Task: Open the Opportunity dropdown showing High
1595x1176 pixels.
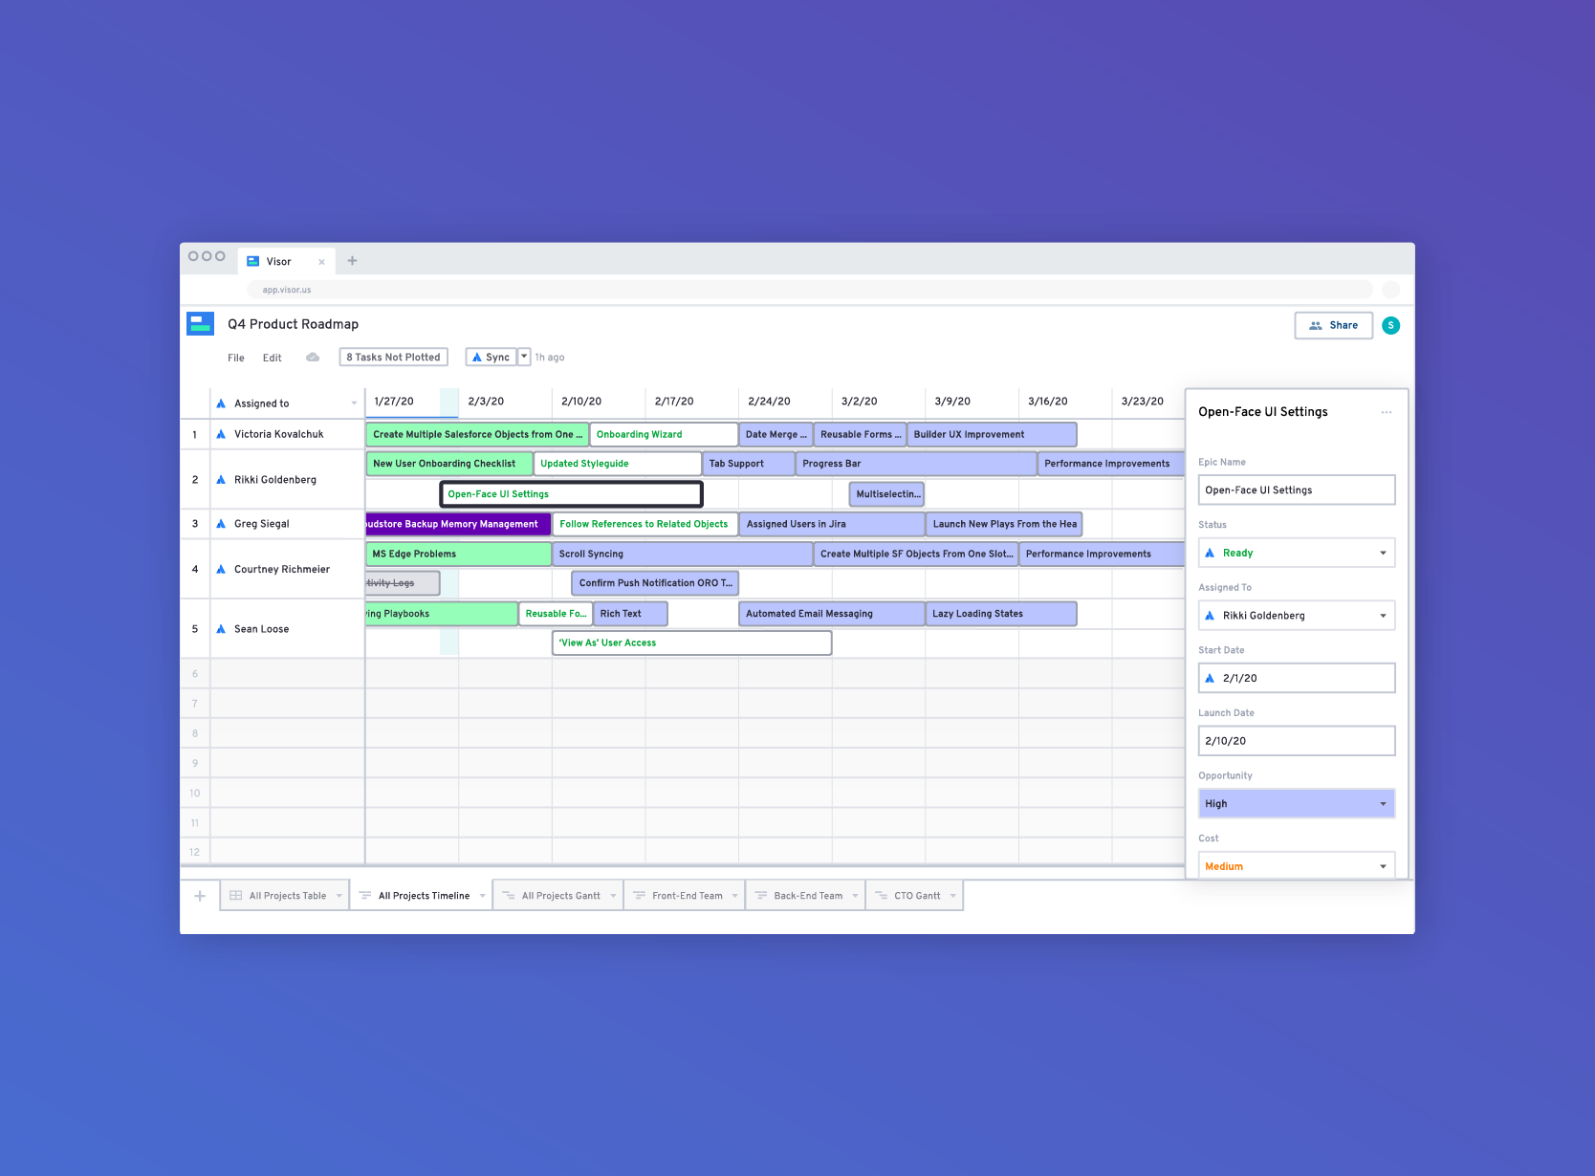Action: coord(1296,803)
